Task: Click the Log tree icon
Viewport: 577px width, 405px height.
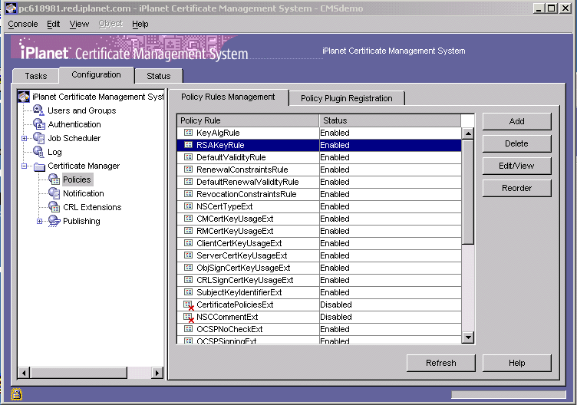Action: [x=38, y=152]
